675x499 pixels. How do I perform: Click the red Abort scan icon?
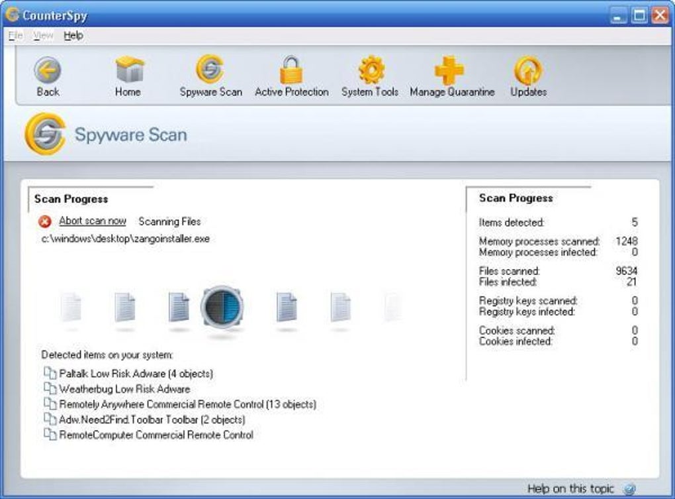[x=44, y=221]
